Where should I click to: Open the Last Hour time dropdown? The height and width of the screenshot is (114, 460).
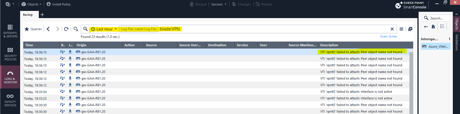point(104,29)
